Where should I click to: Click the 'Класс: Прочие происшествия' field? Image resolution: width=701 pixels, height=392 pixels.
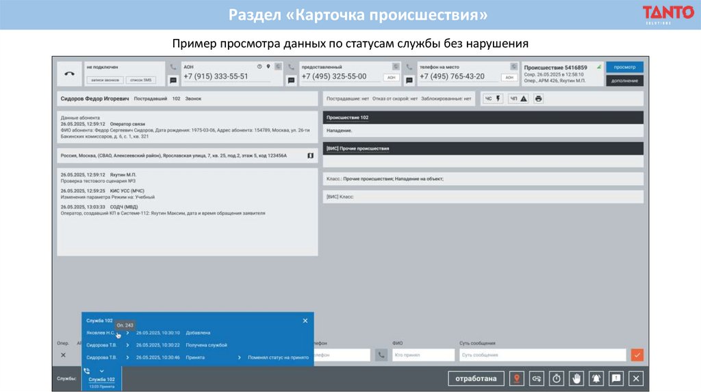pyautogui.click(x=483, y=179)
